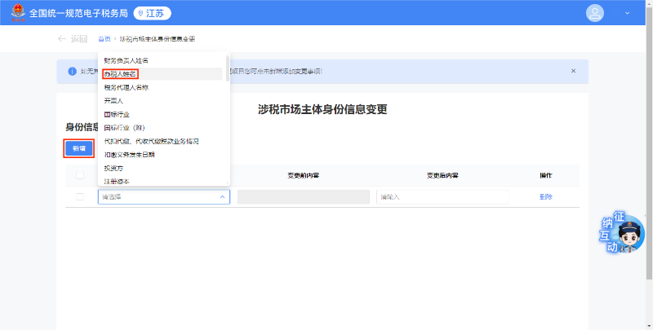Select 办税人姓名 from dropdown list
Viewport: 653px width, 330px height.
coord(163,74)
